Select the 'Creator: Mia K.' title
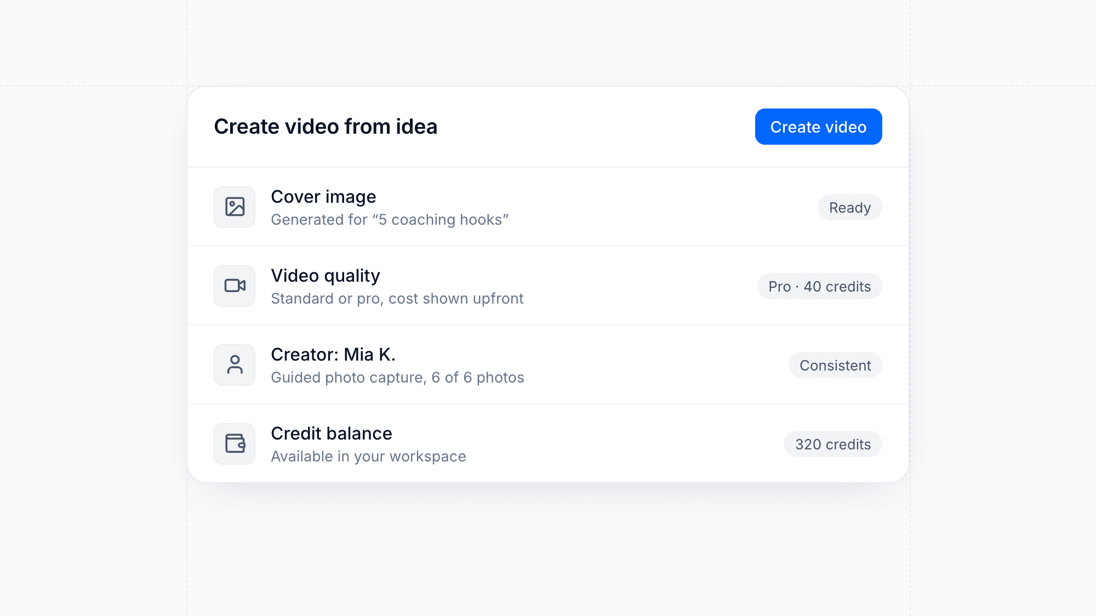 [333, 355]
